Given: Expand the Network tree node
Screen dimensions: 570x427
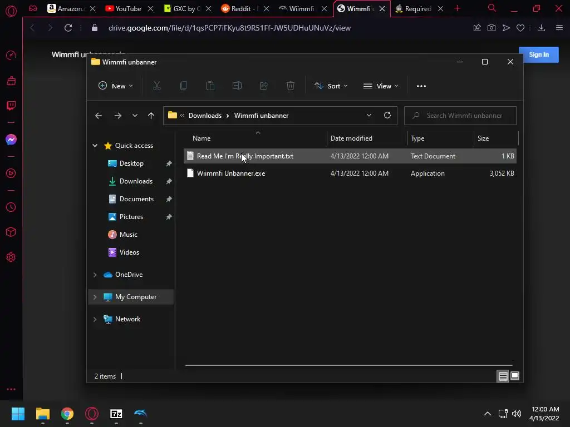Looking at the screenshot, I should 95,319.
